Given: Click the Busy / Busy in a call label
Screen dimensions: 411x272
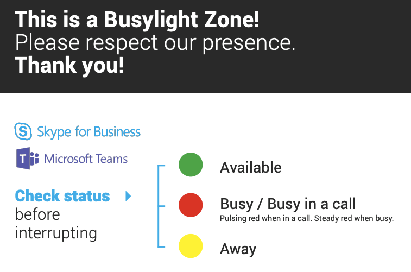Looking at the screenshot, I should point(288,204).
